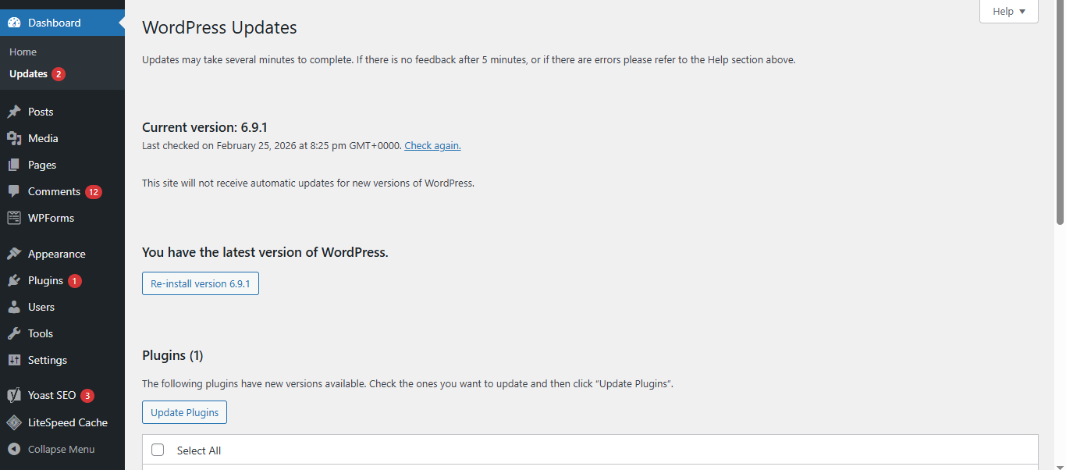This screenshot has width=1066, height=470.
Task: Open the Help dropdown
Action: pos(1008,11)
